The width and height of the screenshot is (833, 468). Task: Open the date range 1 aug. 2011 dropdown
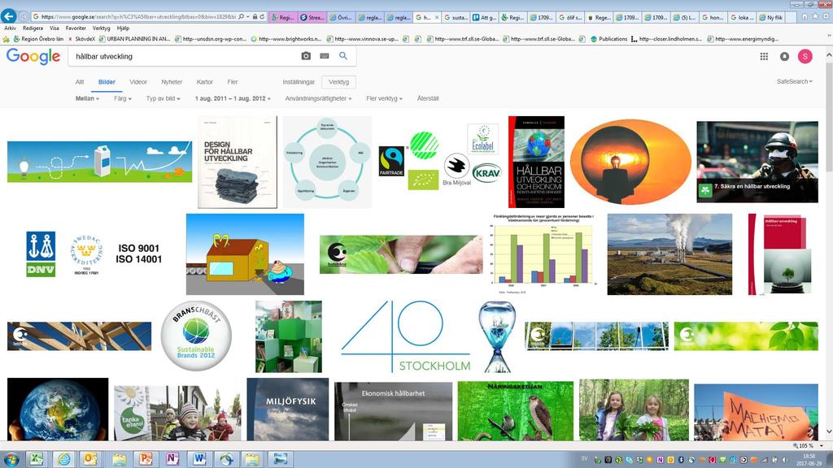click(233, 98)
